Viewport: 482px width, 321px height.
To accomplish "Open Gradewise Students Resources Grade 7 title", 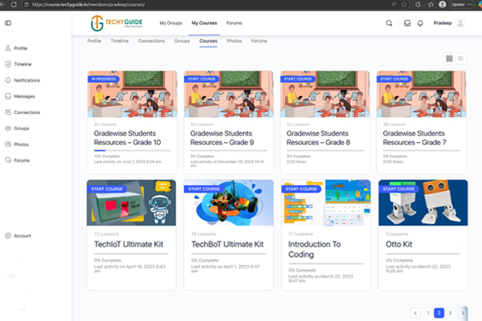I will 415,138.
